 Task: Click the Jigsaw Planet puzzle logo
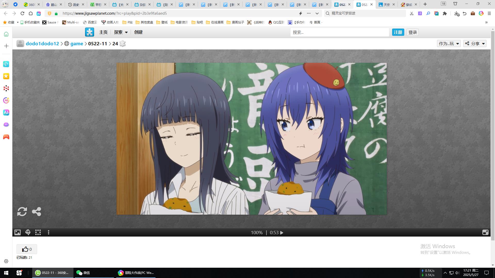pos(89,32)
